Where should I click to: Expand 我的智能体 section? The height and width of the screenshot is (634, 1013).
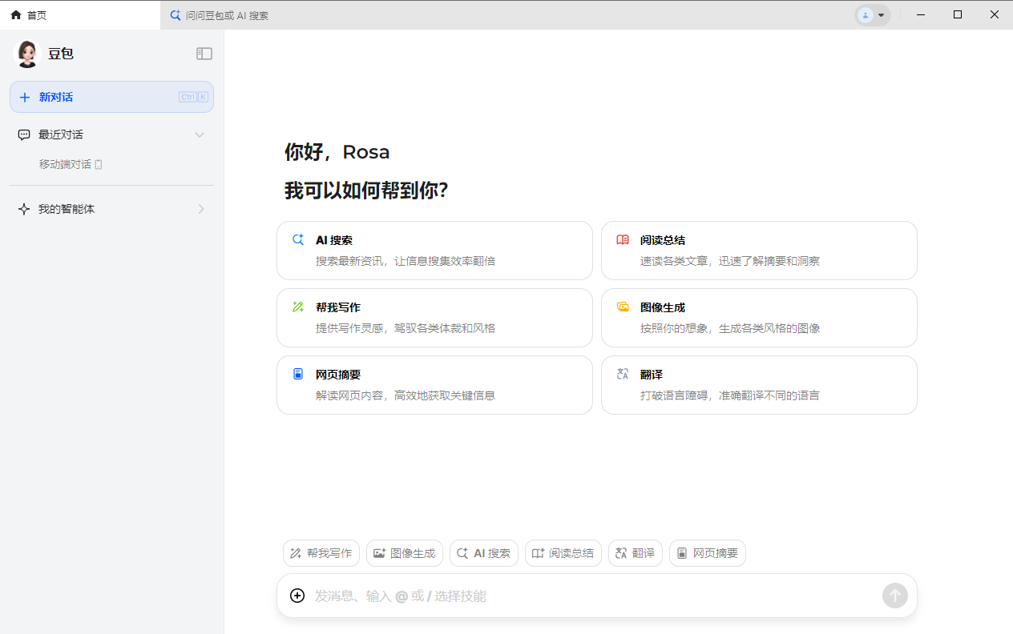point(201,209)
